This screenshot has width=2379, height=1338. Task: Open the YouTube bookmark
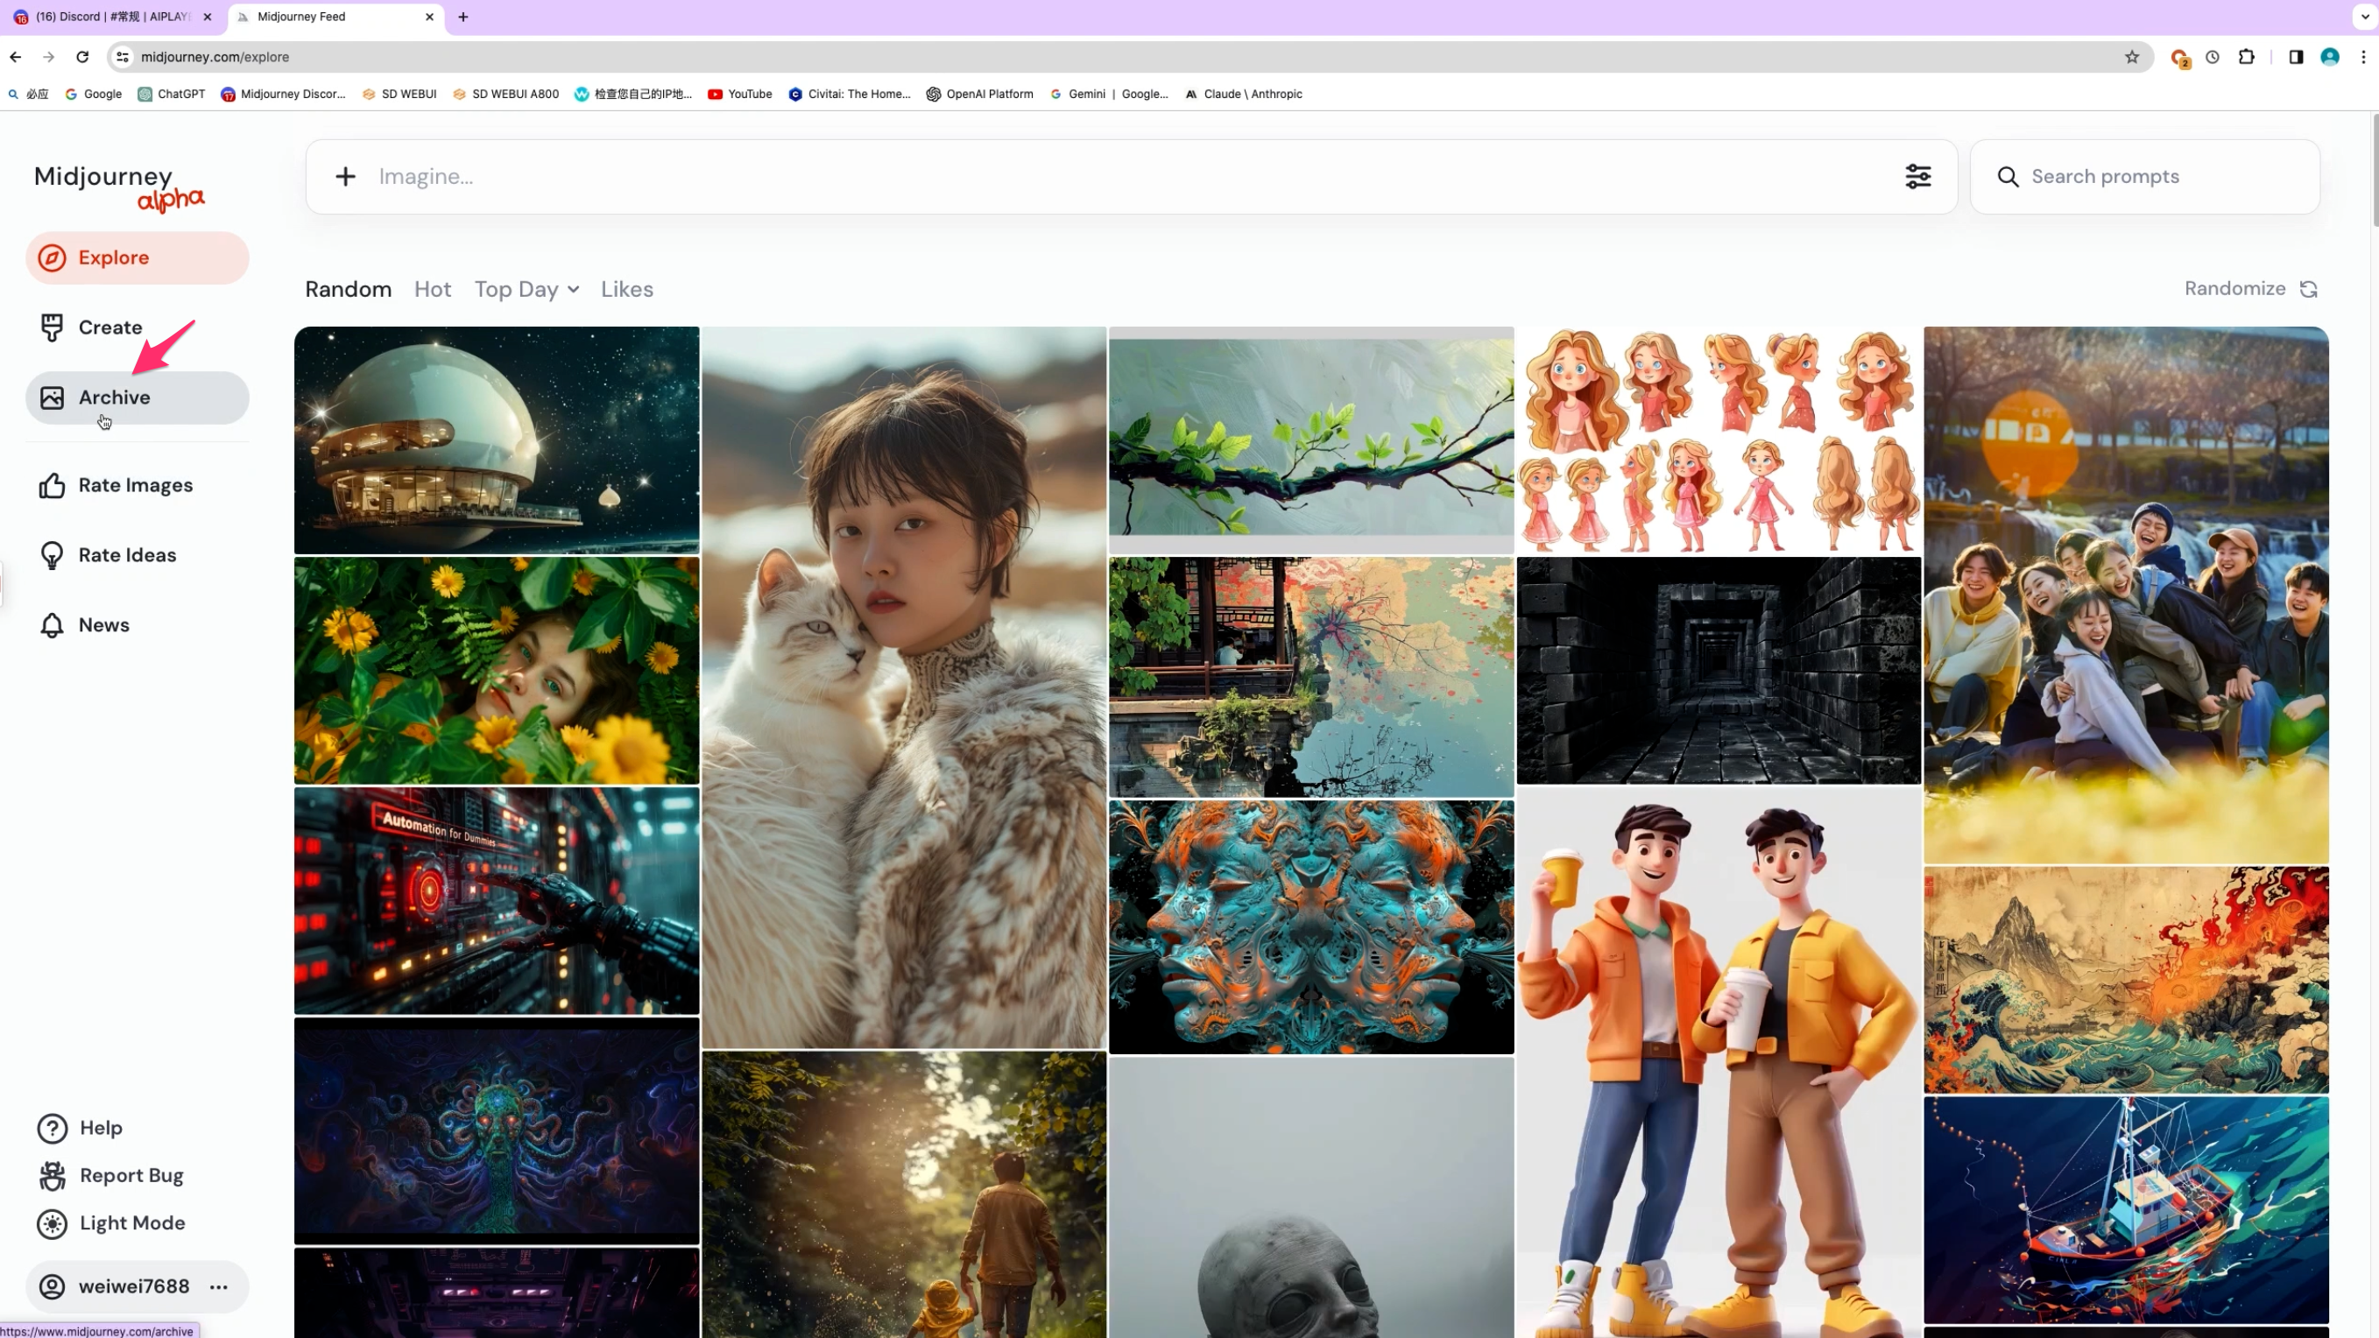pos(740,95)
